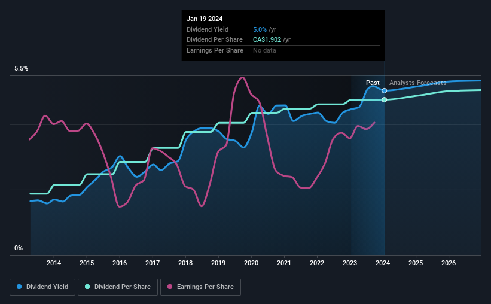
Task: Click the 2016 x-axis label
Action: coord(120,263)
